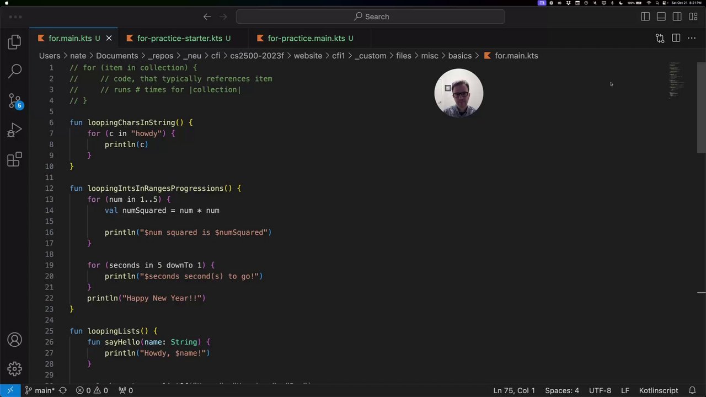
Task: Change file encoding via UTF-8
Action: [x=600, y=390]
